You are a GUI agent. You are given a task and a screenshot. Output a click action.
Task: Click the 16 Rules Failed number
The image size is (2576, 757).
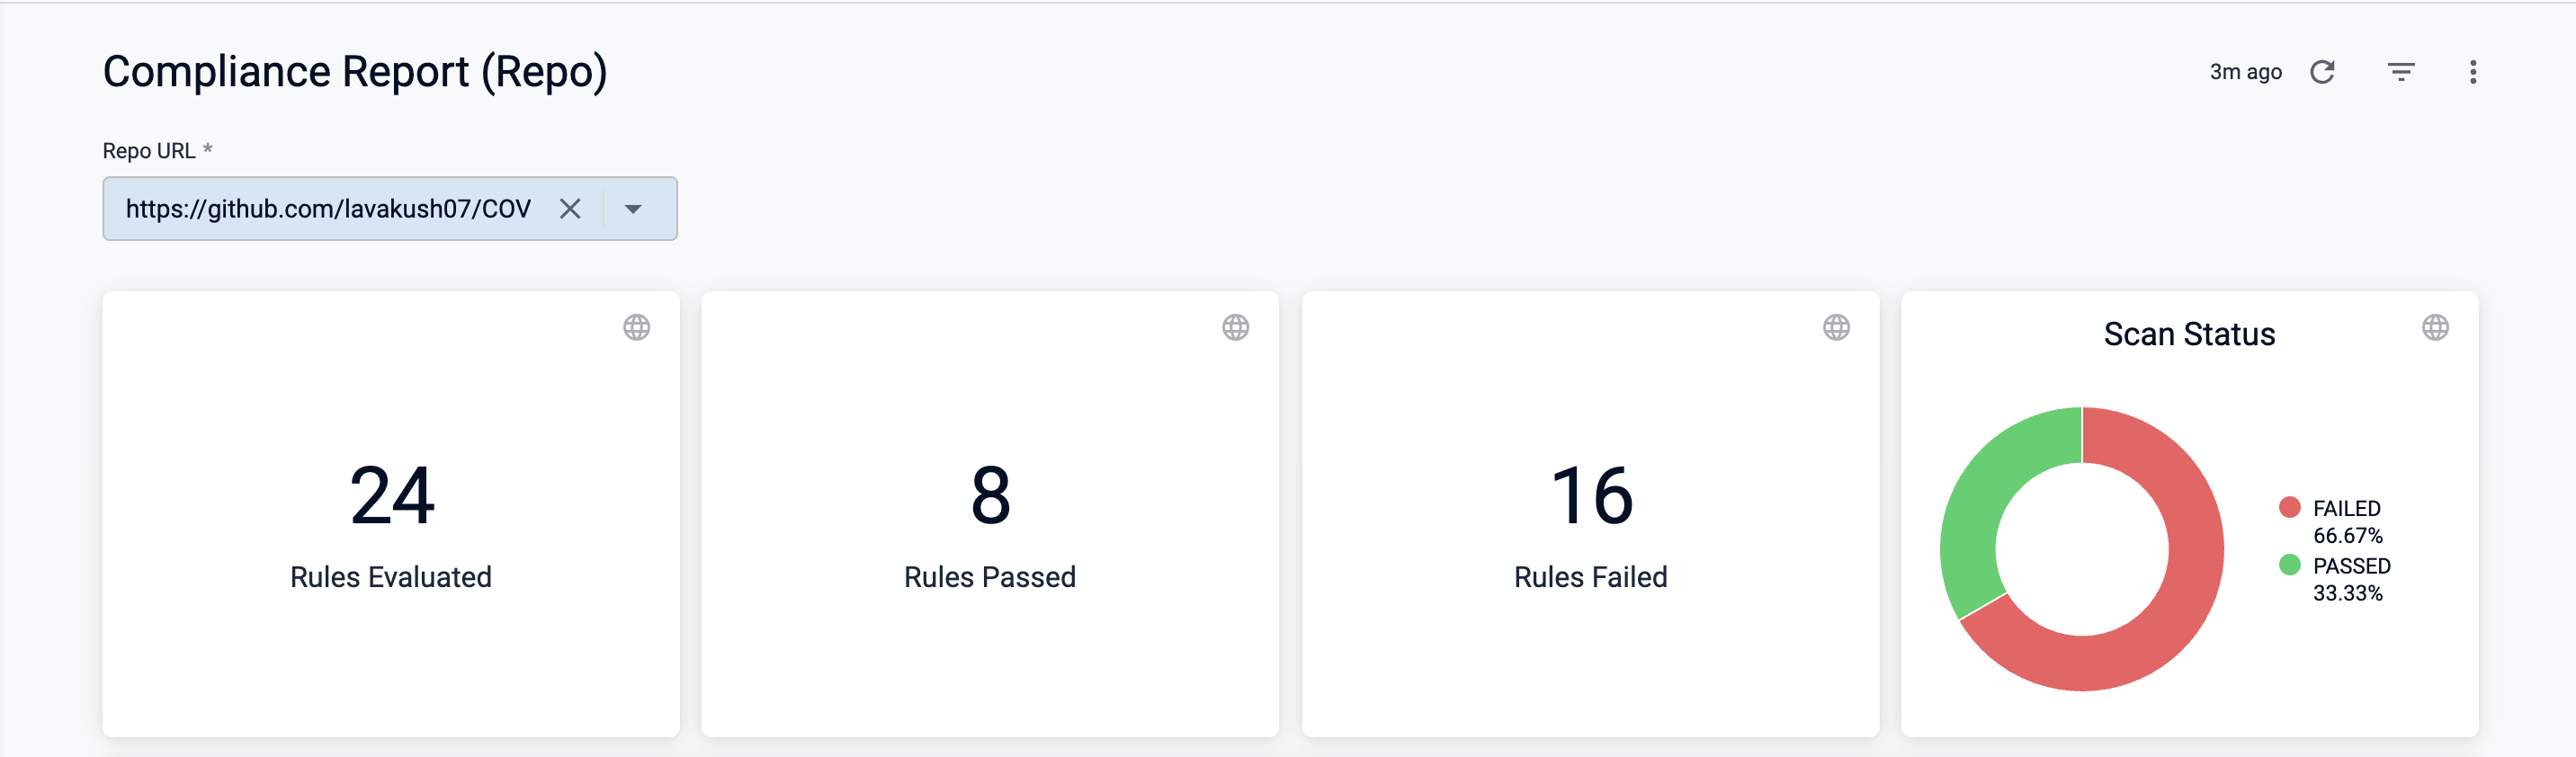(x=1590, y=496)
